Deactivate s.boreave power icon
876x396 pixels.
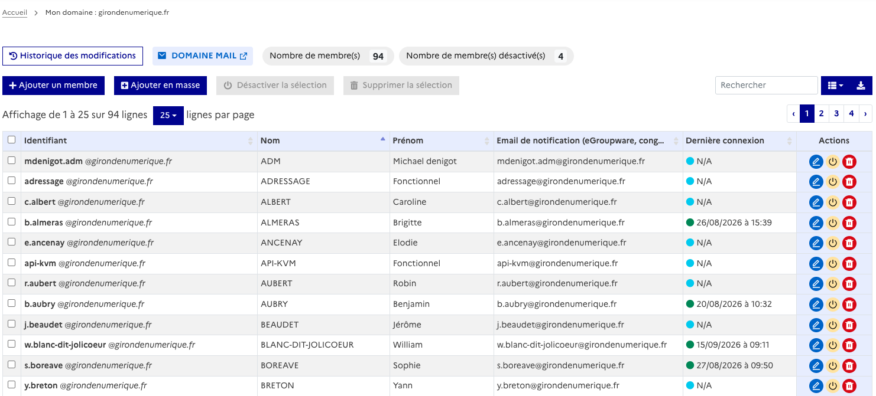(833, 366)
